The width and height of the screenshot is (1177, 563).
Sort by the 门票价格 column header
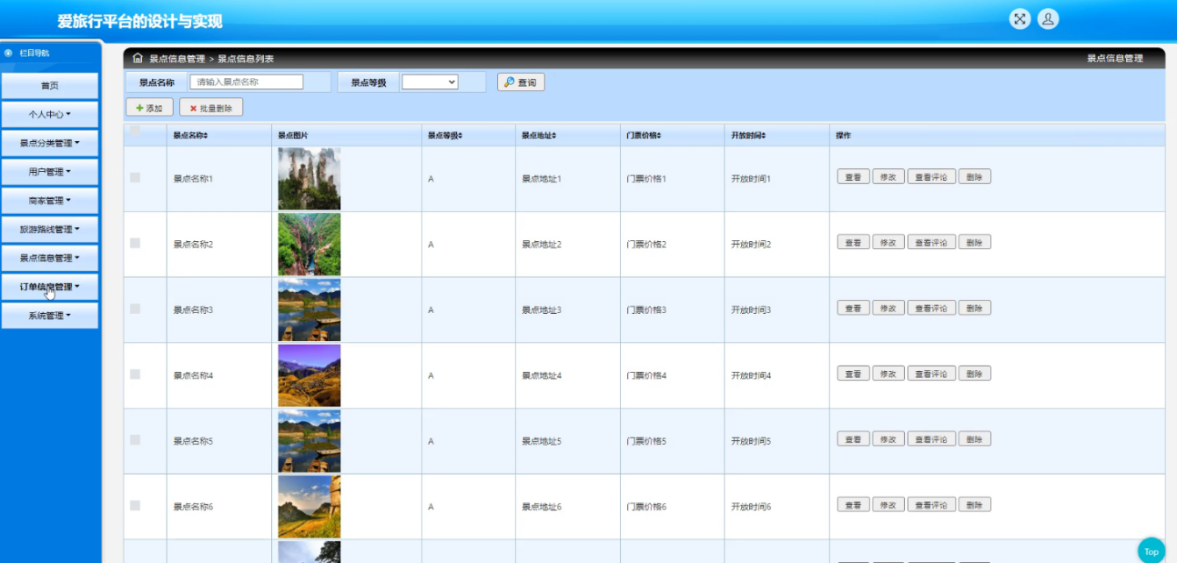(x=644, y=136)
